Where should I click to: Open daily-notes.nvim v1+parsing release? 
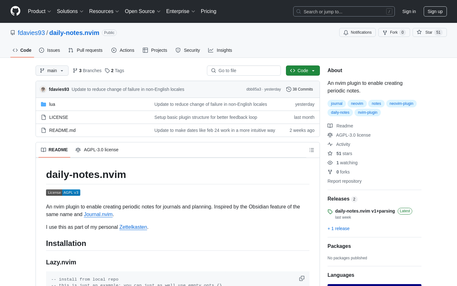pyautogui.click(x=365, y=211)
